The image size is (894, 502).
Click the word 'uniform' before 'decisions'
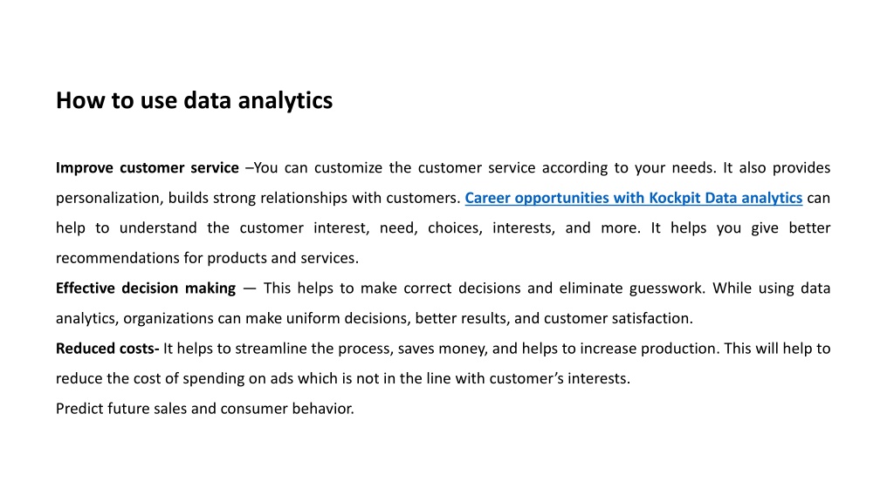pyautogui.click(x=313, y=318)
